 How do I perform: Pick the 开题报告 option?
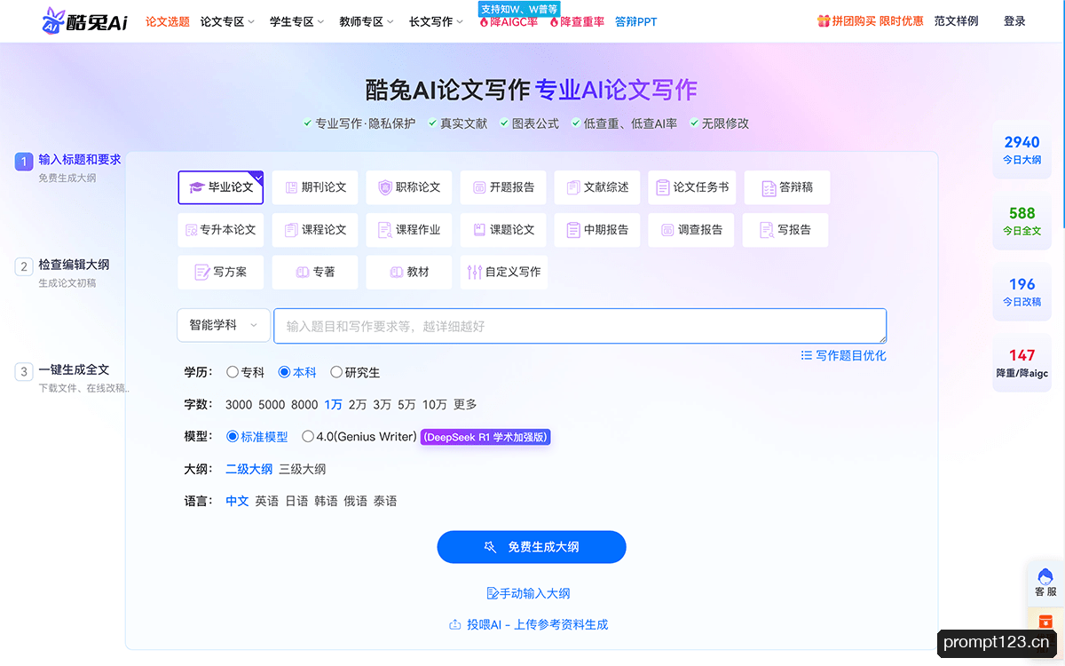tap(503, 187)
